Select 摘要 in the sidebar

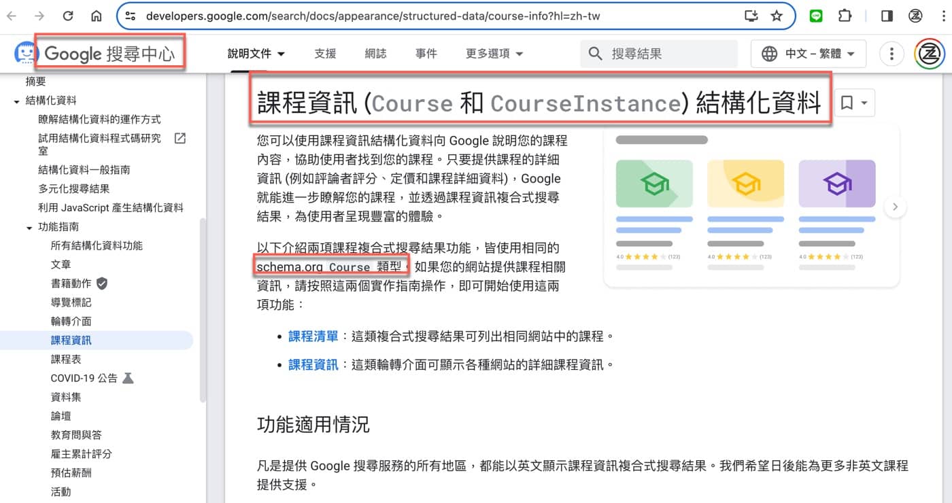[x=36, y=82]
